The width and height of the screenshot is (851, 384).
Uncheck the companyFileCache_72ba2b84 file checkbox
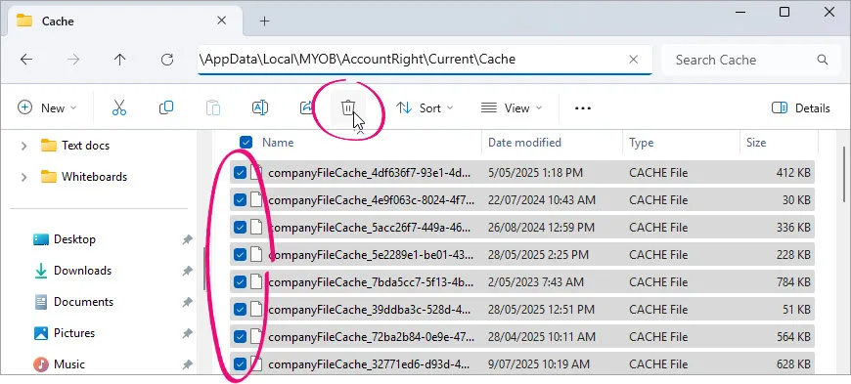tap(240, 337)
